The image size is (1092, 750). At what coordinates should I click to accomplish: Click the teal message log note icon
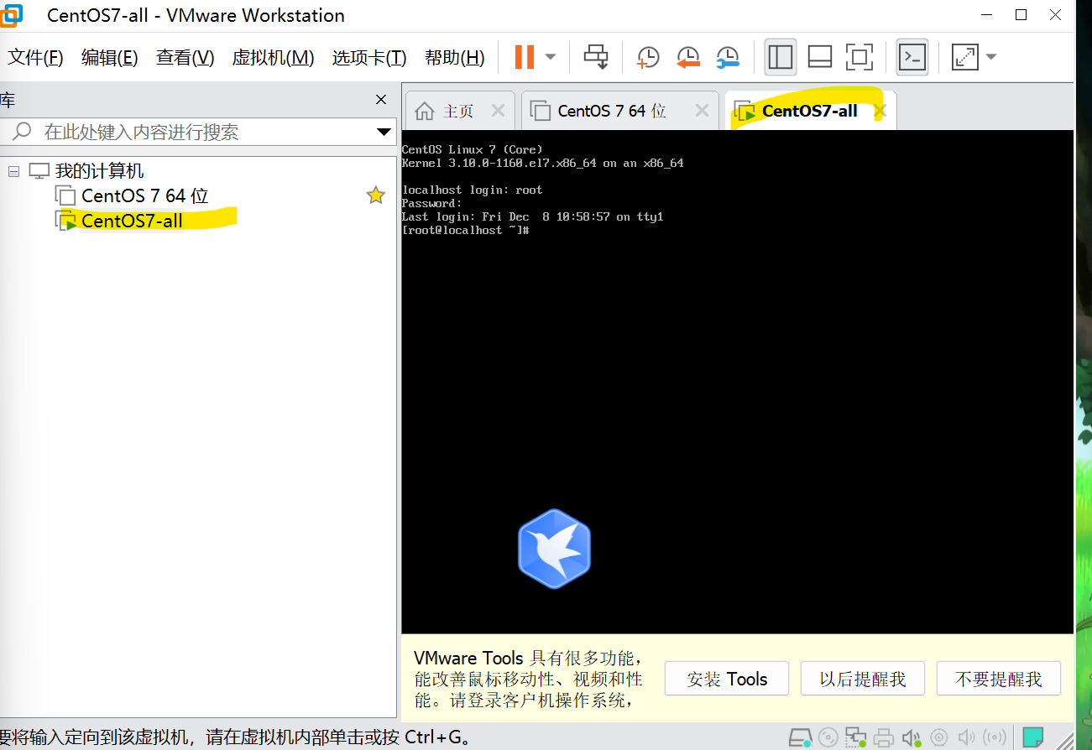(1032, 737)
